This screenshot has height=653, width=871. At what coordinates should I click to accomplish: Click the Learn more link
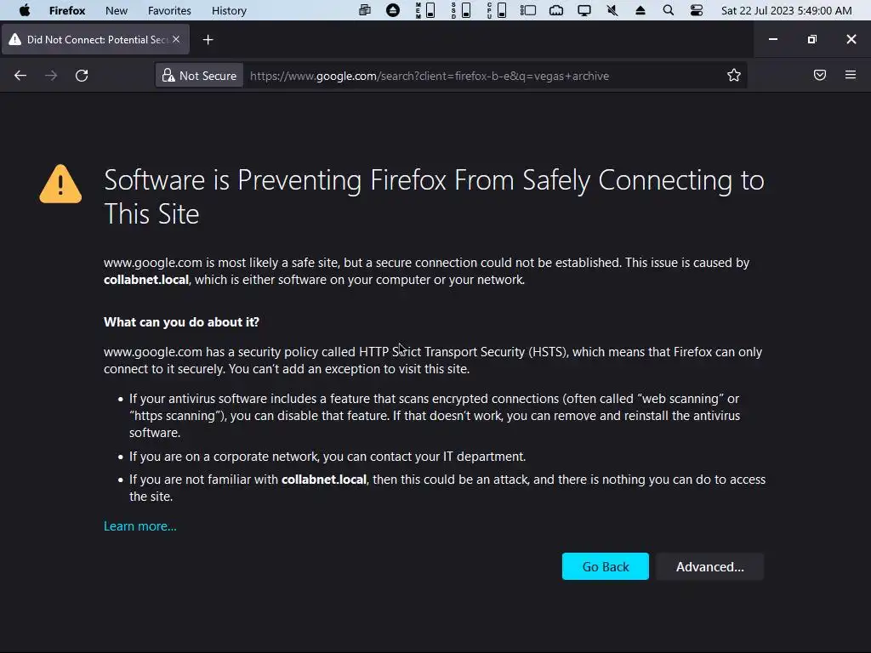pyautogui.click(x=140, y=525)
